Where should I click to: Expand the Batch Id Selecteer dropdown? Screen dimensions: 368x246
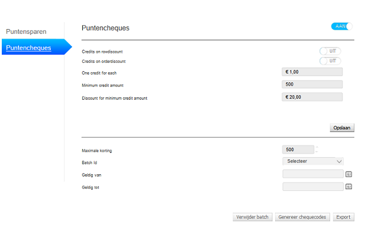click(x=313, y=161)
